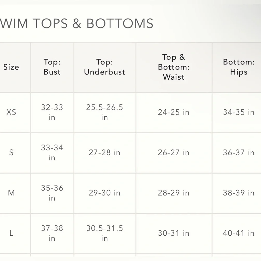Select the Top & Bottom: Waist header
Screen dimensions: 261x261
[x=174, y=67]
